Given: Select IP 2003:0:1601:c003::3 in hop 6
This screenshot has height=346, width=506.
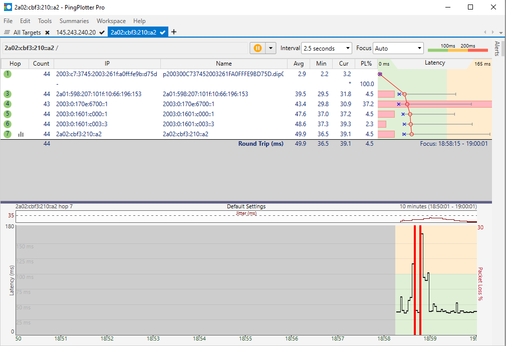Looking at the screenshot, I should [82, 124].
